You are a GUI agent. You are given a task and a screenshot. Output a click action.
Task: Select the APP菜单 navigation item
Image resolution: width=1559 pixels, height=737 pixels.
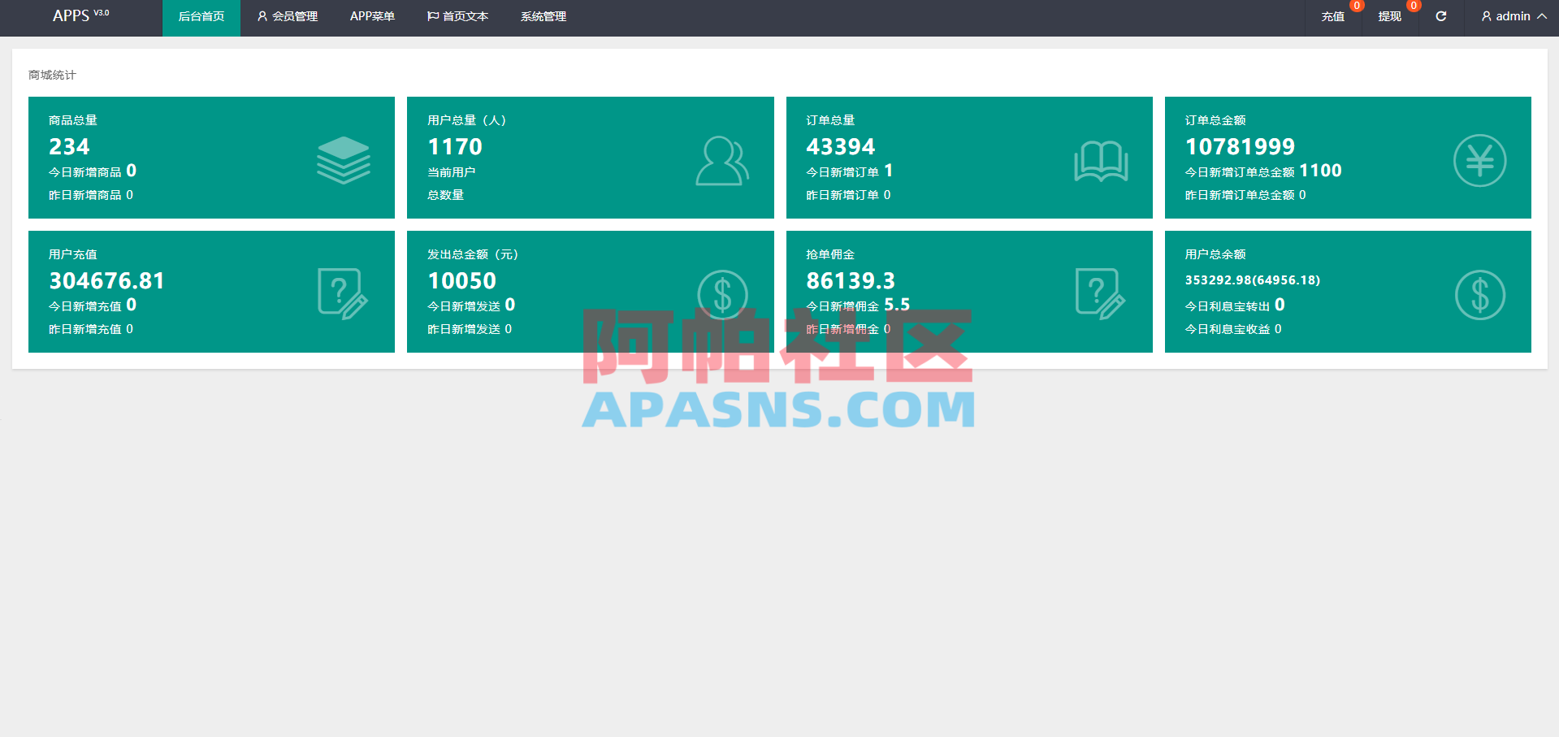tap(372, 16)
